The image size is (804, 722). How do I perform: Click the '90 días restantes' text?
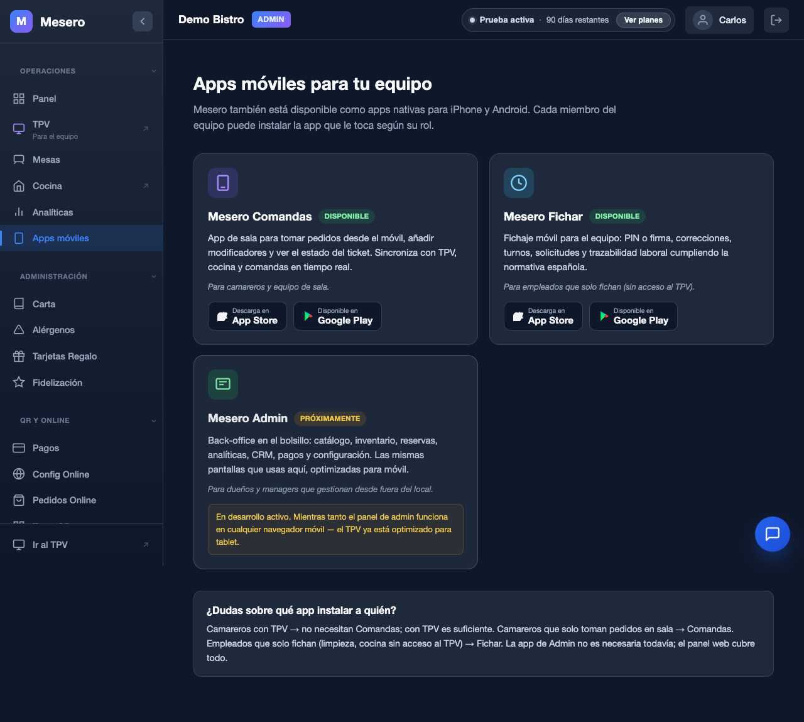pyautogui.click(x=577, y=20)
